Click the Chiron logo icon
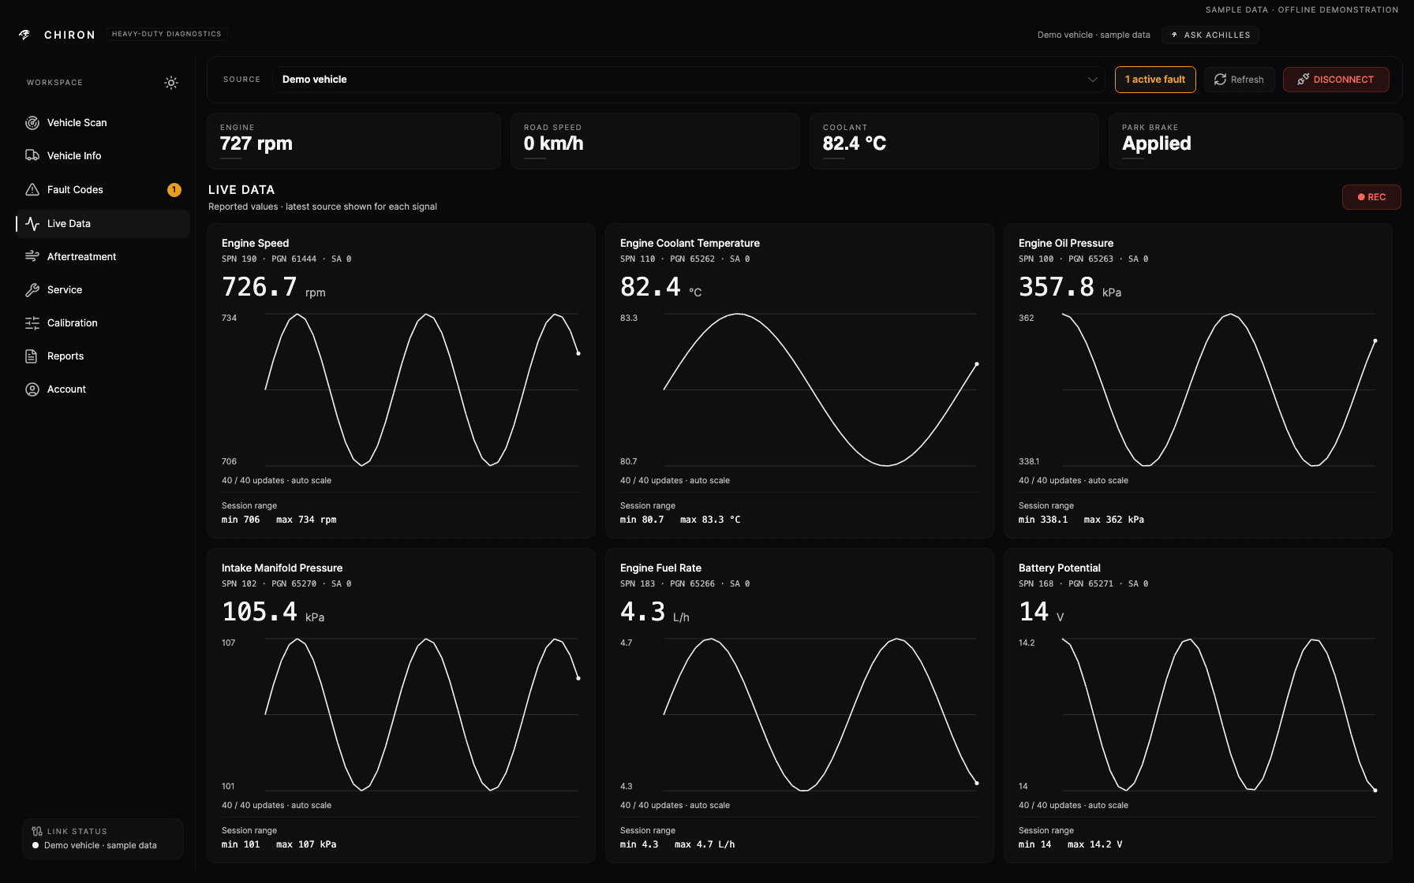Screen dimensions: 1414x883 [x=24, y=35]
